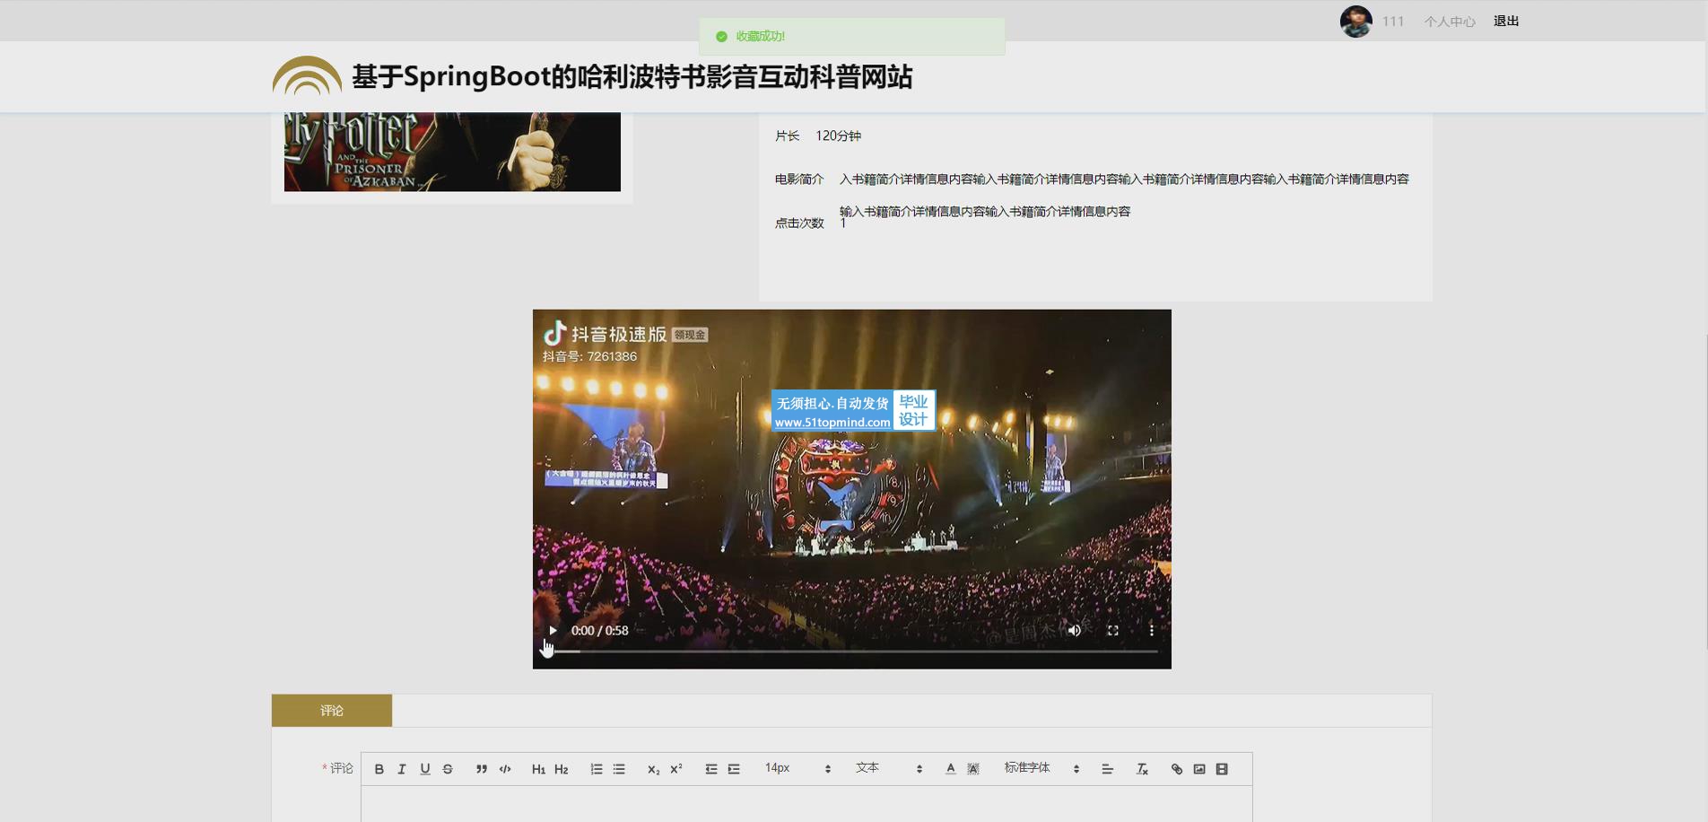This screenshot has height=822, width=1708.
Task: Open 个人中心 personal center
Action: 1450,22
